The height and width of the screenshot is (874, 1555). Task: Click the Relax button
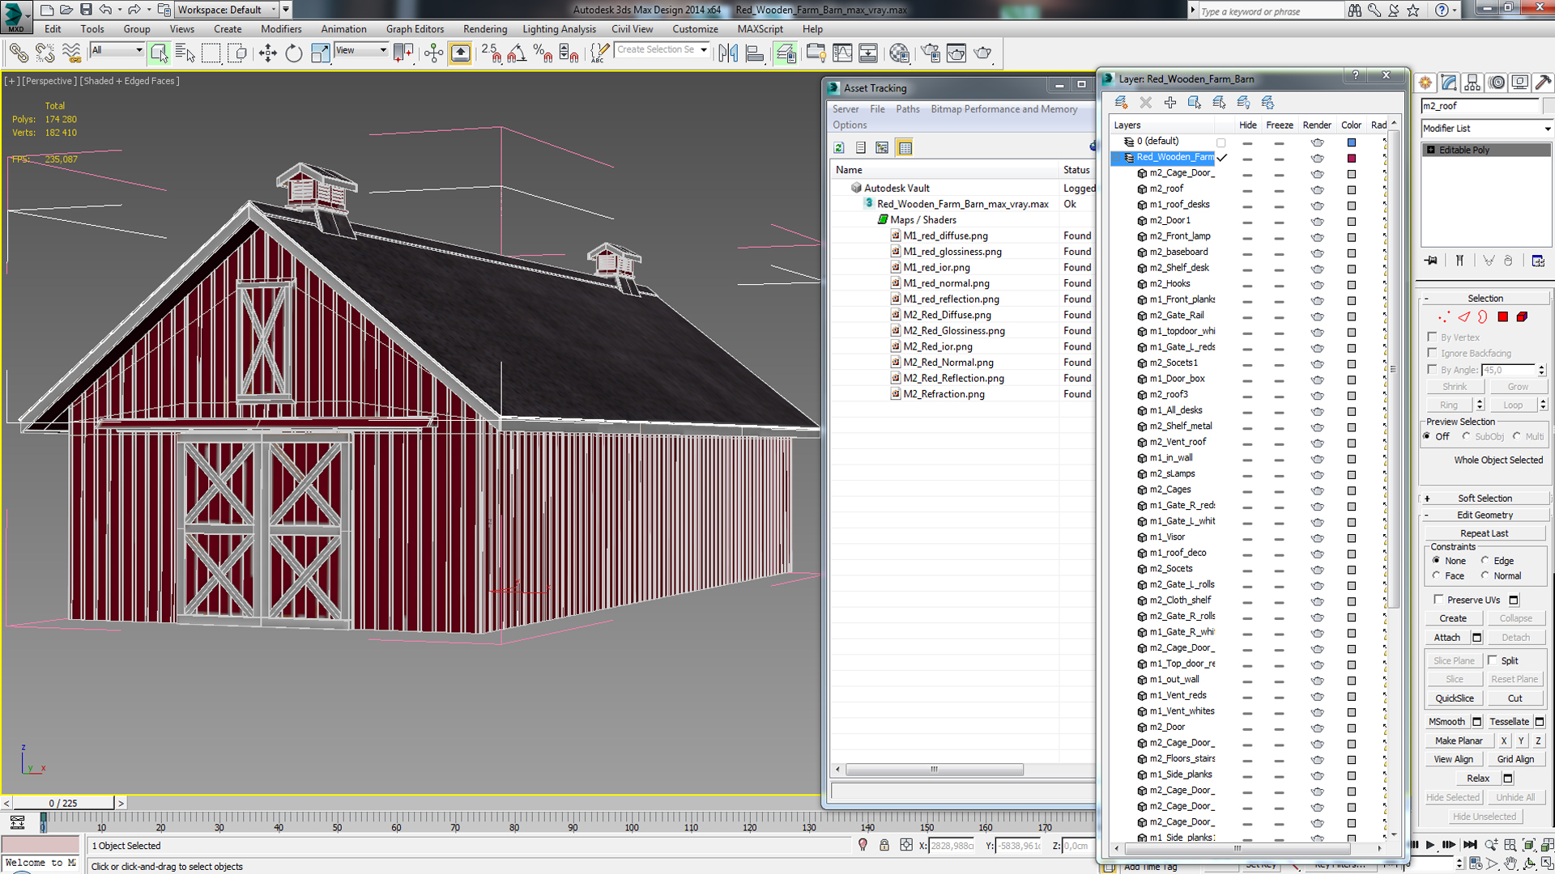(1478, 779)
